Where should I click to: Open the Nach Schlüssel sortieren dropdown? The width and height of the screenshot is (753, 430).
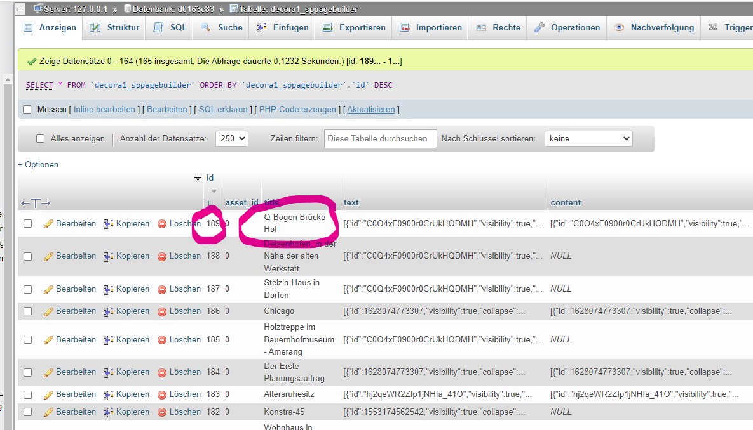[x=588, y=139]
